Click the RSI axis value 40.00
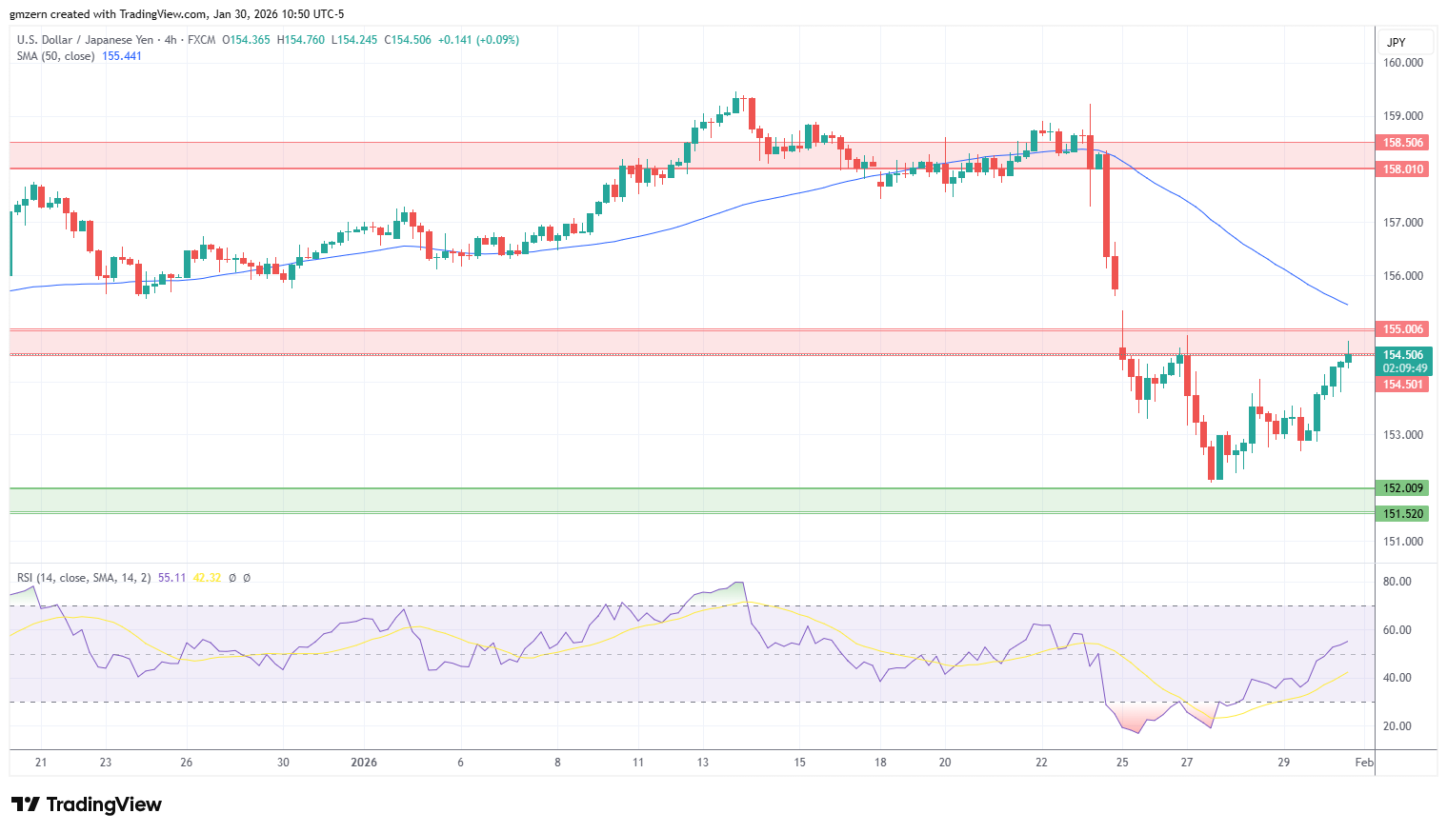This screenshot has height=833, width=1447. [1397, 678]
